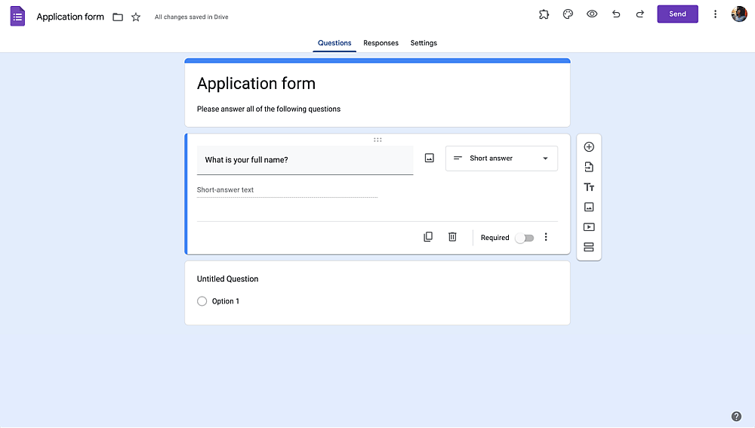The height and width of the screenshot is (428, 755).
Task: Open the Short answer question type dropdown
Action: [x=501, y=159]
